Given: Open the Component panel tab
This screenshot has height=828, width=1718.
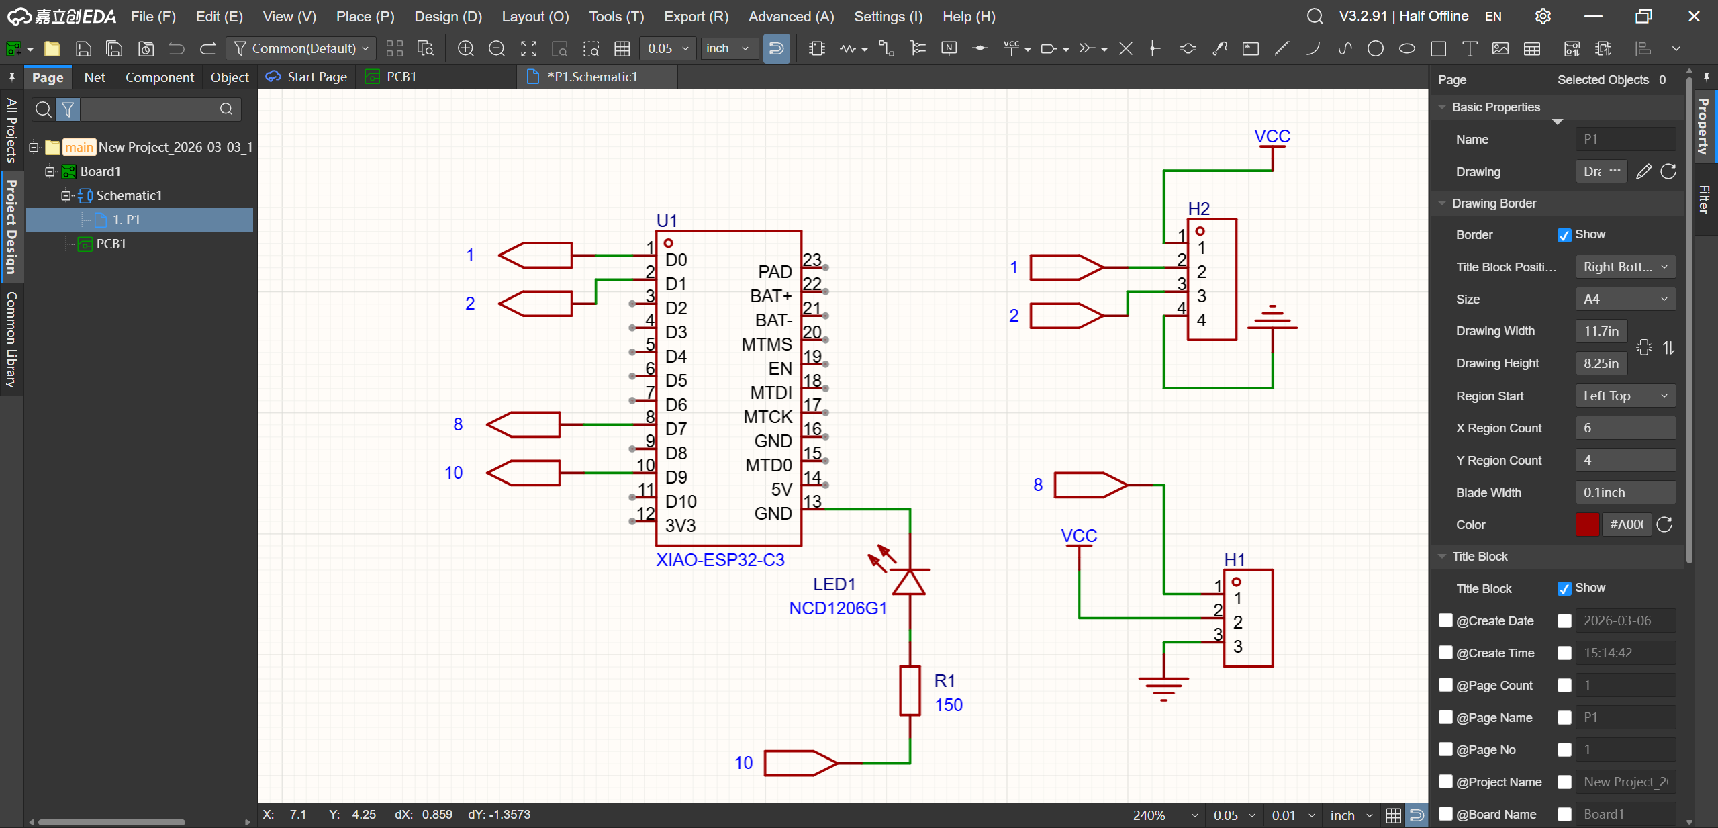Looking at the screenshot, I should [159, 77].
